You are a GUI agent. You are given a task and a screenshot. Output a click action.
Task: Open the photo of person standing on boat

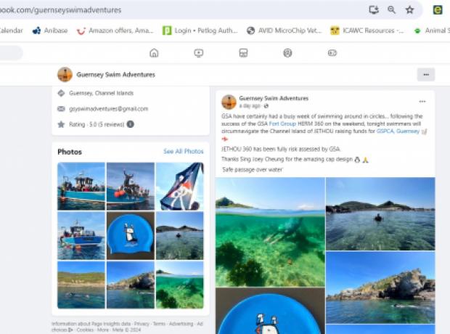click(131, 186)
